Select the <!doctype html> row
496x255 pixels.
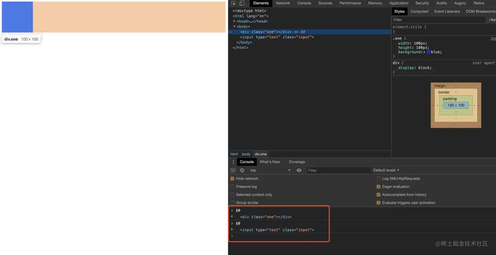click(x=310, y=11)
